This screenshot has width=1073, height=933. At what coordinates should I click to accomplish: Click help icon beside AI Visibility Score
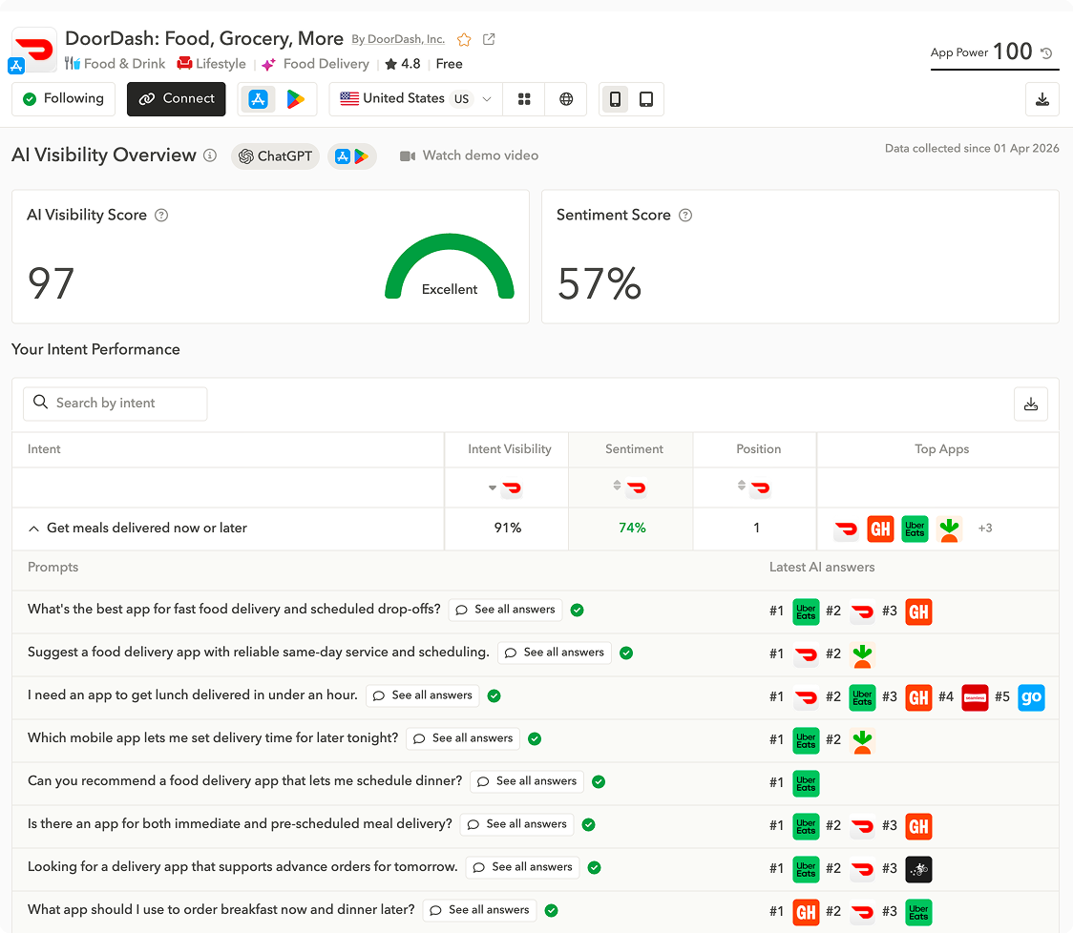point(161,216)
